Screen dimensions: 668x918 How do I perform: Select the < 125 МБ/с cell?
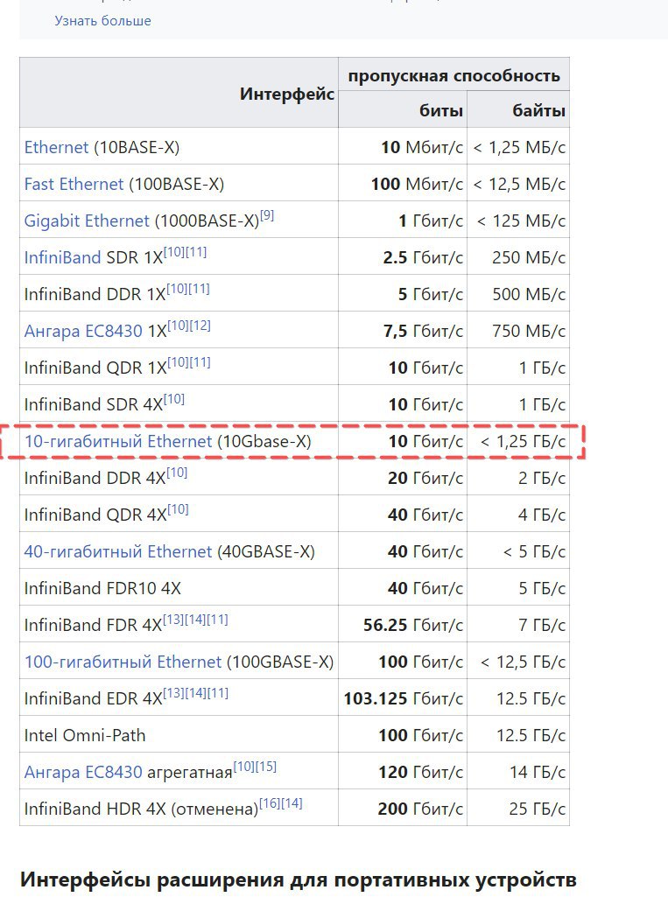coord(518,221)
